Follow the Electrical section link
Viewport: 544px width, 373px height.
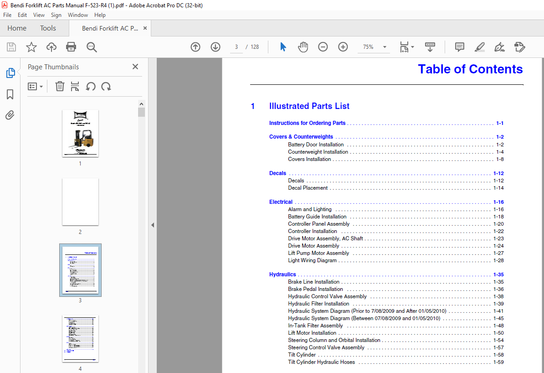pos(281,202)
